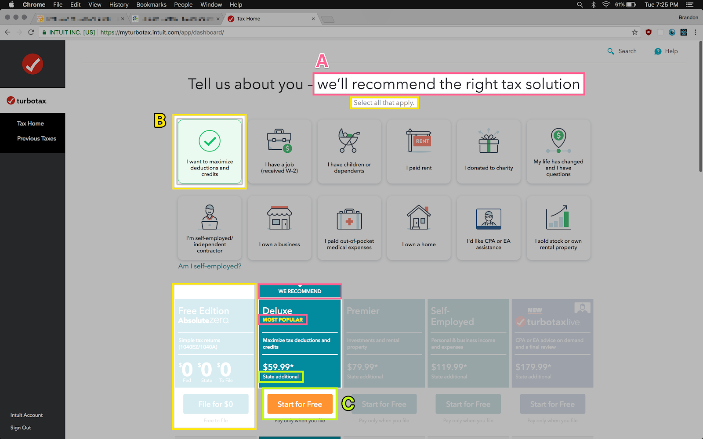
Task: Open Spotlight search in the menu bar
Action: [580, 5]
